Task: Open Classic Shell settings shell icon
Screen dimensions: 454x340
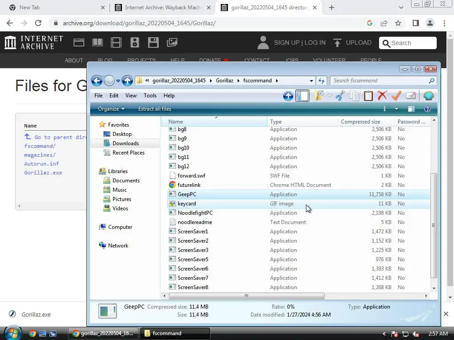Action: (429, 96)
